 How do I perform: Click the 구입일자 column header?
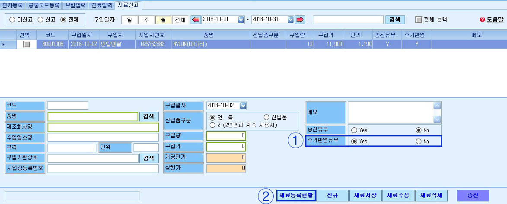point(84,35)
